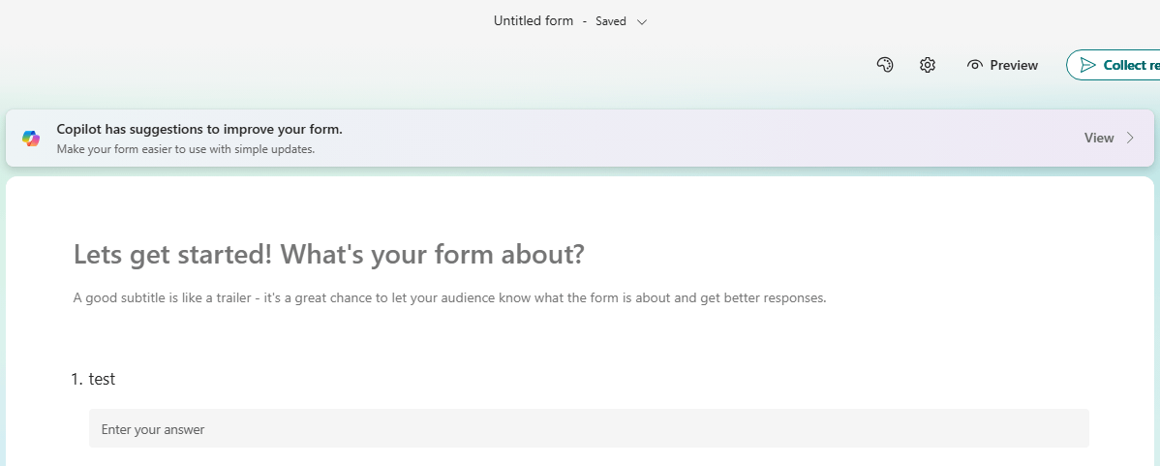The image size is (1160, 466).
Task: Click the arrow beside View
Action: pos(1130,138)
